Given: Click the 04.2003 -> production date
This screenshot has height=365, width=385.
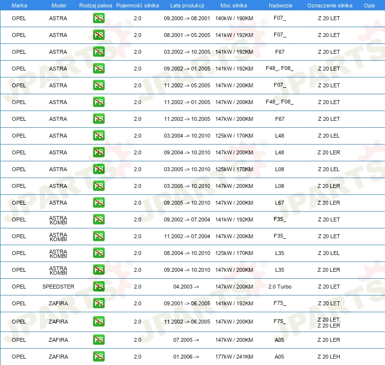Looking at the screenshot, I should 186,287.
